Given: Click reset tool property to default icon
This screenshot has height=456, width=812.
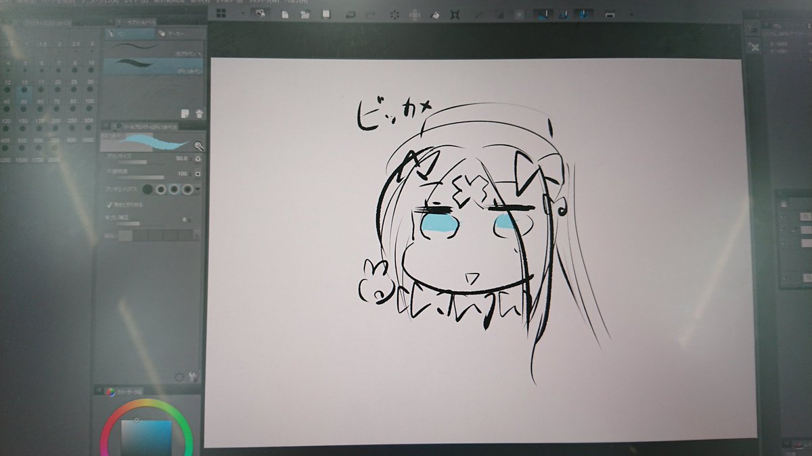Looking at the screenshot, I should (x=179, y=378).
